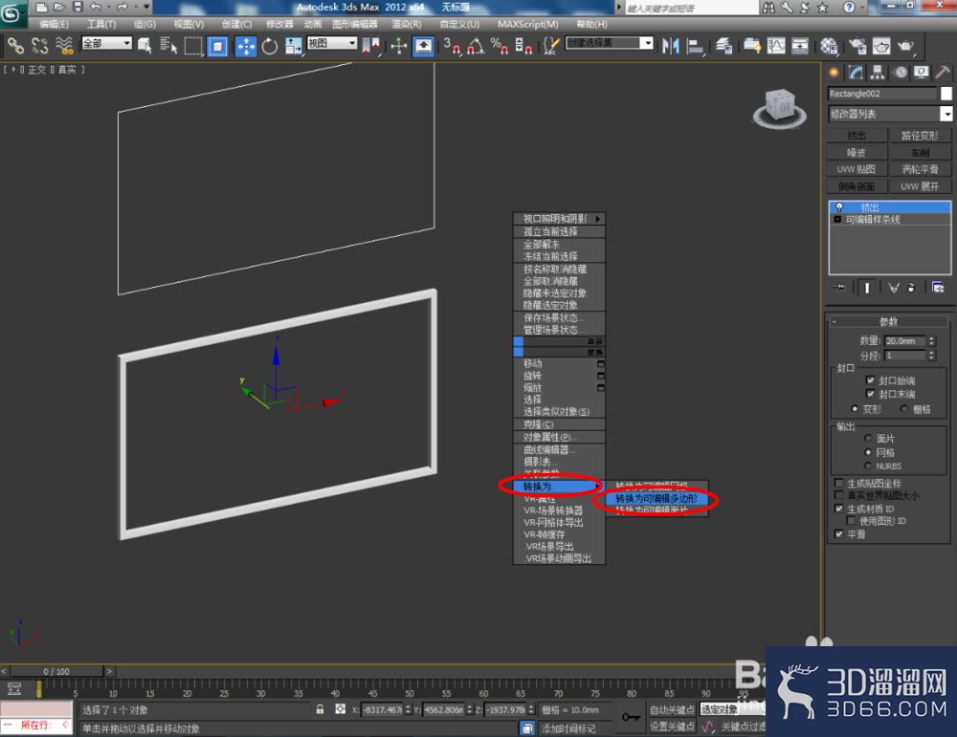Activate the Select Object tool

(145, 46)
